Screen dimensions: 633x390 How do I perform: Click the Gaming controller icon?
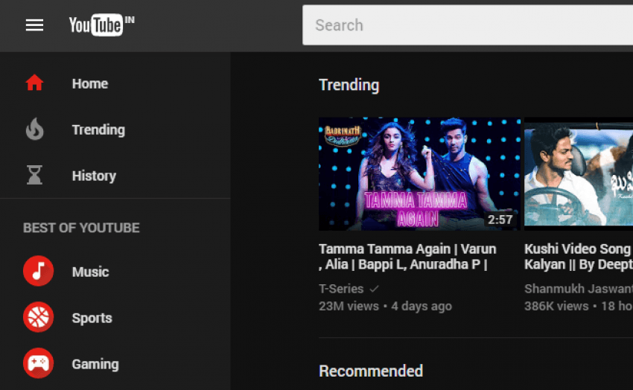pos(38,363)
